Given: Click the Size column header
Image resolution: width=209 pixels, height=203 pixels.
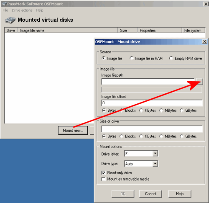Looking at the screenshot, I should tap(127, 30).
